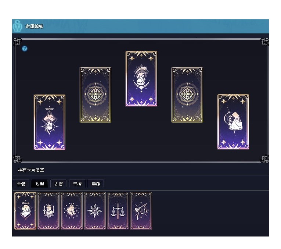Switch to the 全體 tab
The image size is (281, 249).
coord(21,184)
